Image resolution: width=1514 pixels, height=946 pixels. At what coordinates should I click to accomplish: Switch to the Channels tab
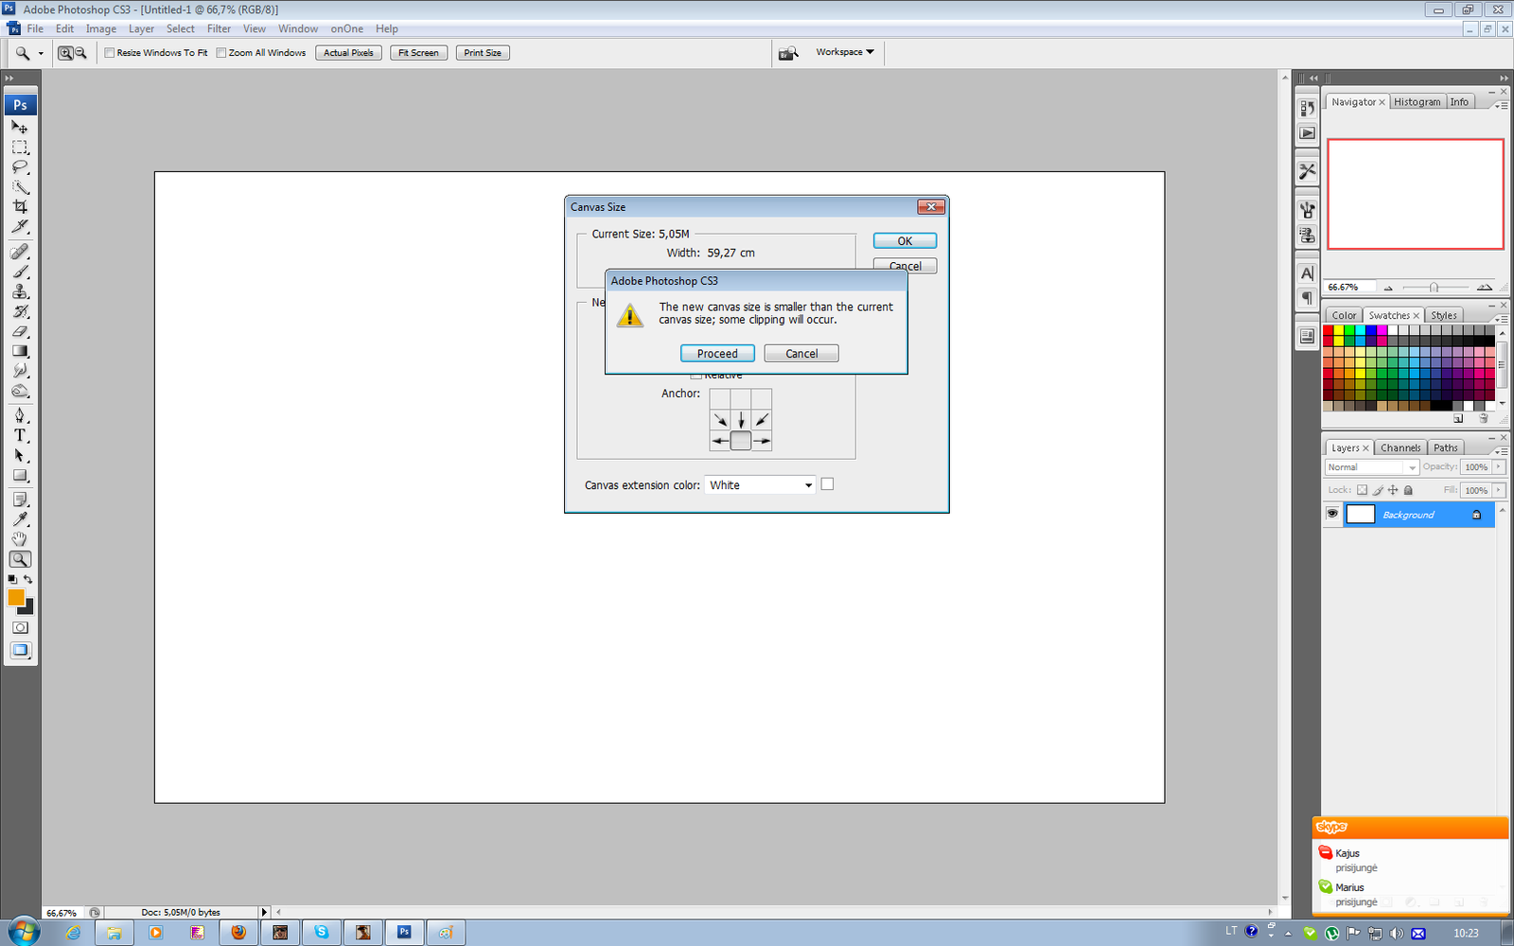pyautogui.click(x=1400, y=447)
